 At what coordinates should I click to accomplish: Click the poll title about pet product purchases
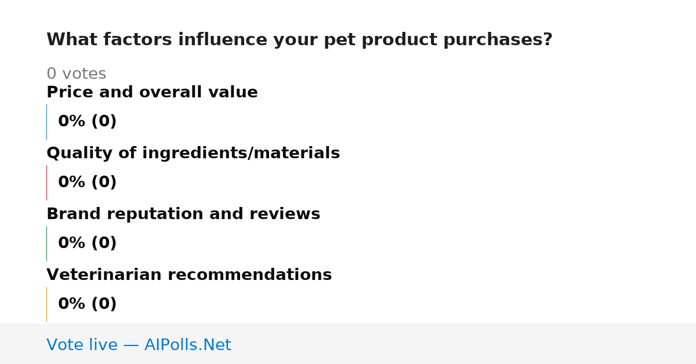click(299, 40)
